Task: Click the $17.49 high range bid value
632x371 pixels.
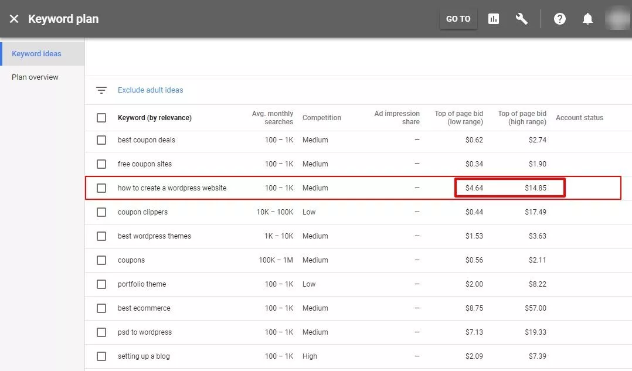Action: pyautogui.click(x=536, y=212)
